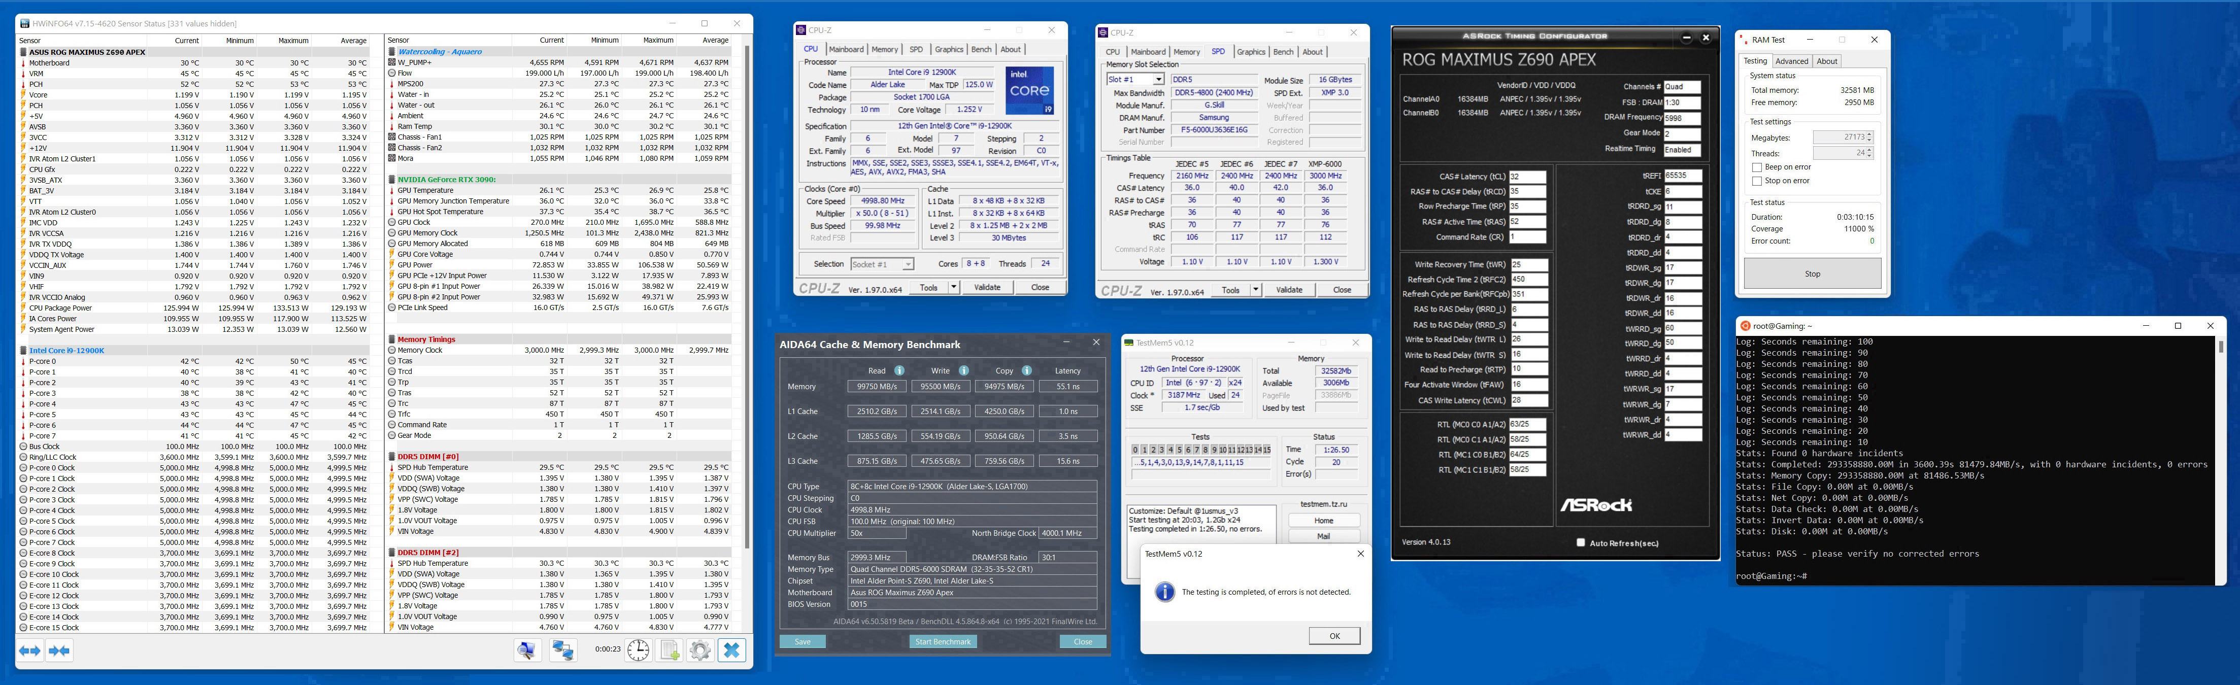Enable Stop on error in RAM Test

pos(1757,181)
